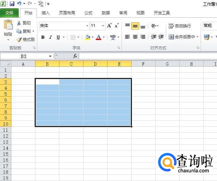Apply the yellow fill color bucket

pos(87,37)
